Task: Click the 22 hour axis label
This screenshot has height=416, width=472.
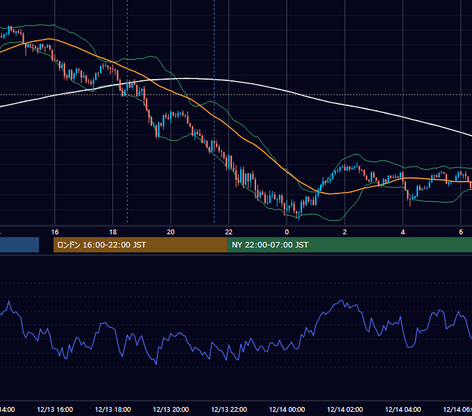Action: coord(229,232)
